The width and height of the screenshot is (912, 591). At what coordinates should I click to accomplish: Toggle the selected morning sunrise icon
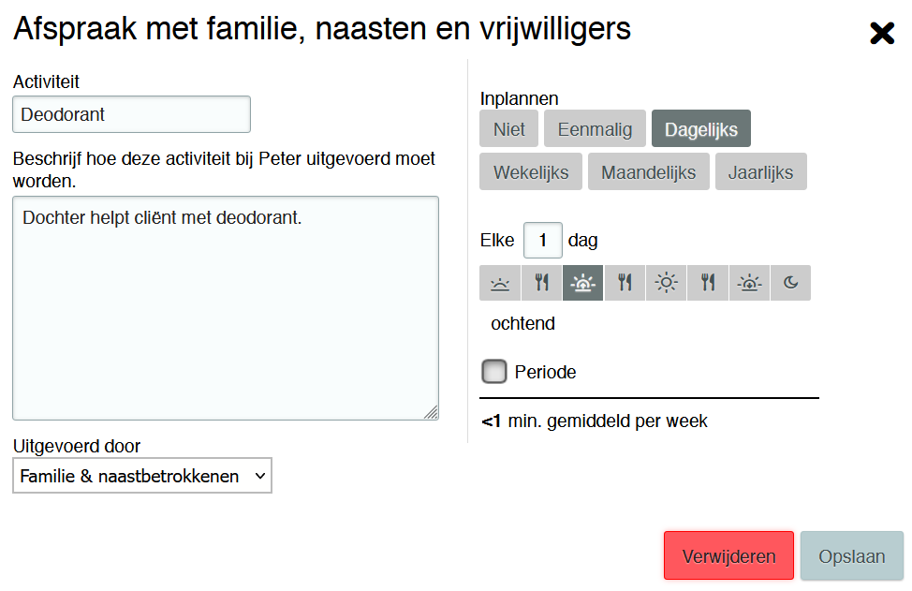582,283
